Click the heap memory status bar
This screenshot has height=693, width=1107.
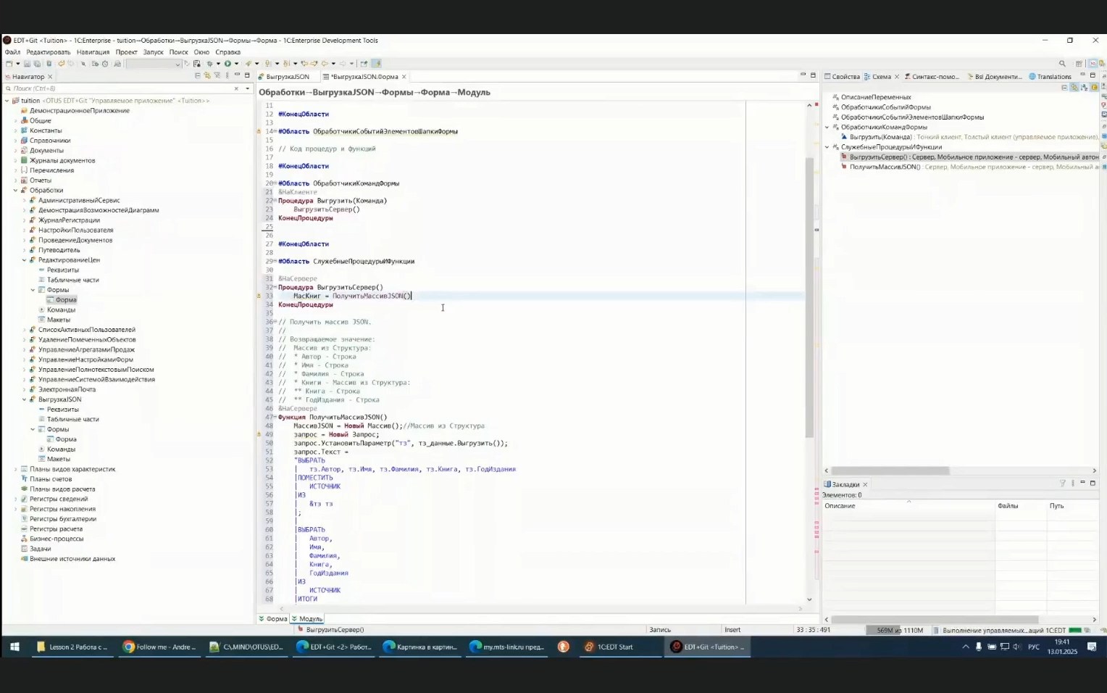899,631
